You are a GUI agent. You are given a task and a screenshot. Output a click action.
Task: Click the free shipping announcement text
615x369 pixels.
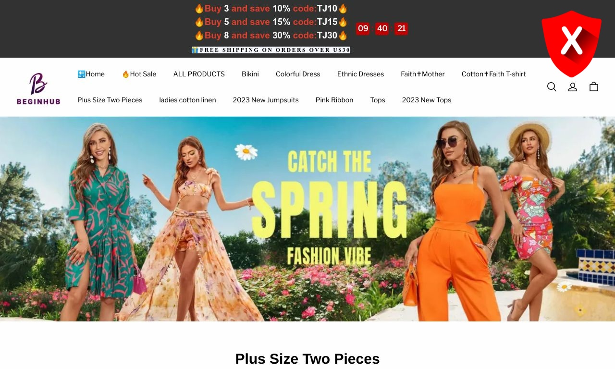coord(271,50)
